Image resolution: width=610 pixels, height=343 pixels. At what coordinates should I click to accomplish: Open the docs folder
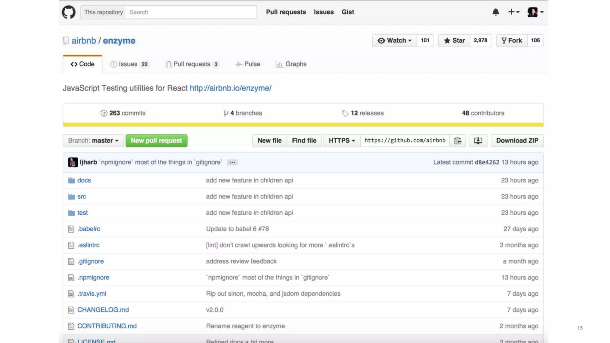[84, 180]
